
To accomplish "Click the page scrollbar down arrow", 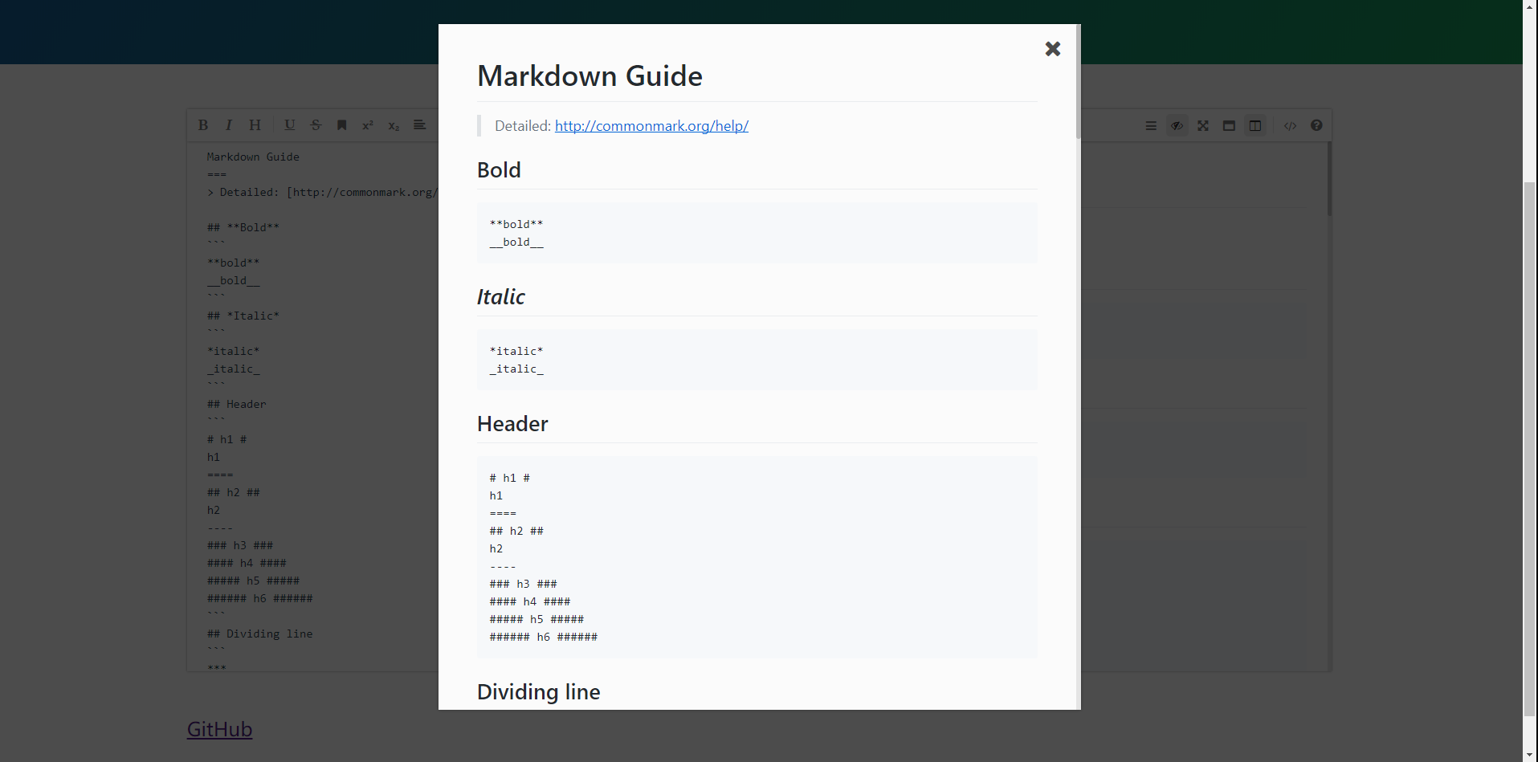I will click(x=1530, y=755).
